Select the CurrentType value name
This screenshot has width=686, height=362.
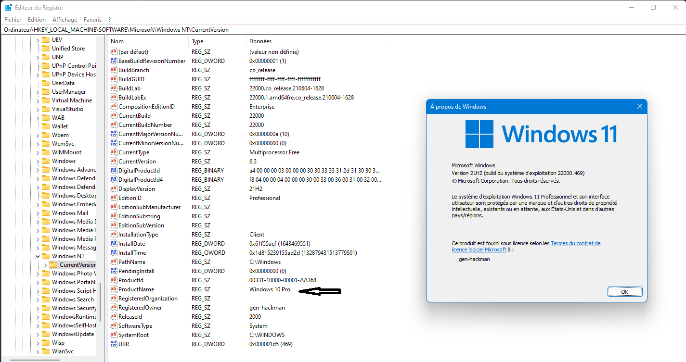point(134,152)
